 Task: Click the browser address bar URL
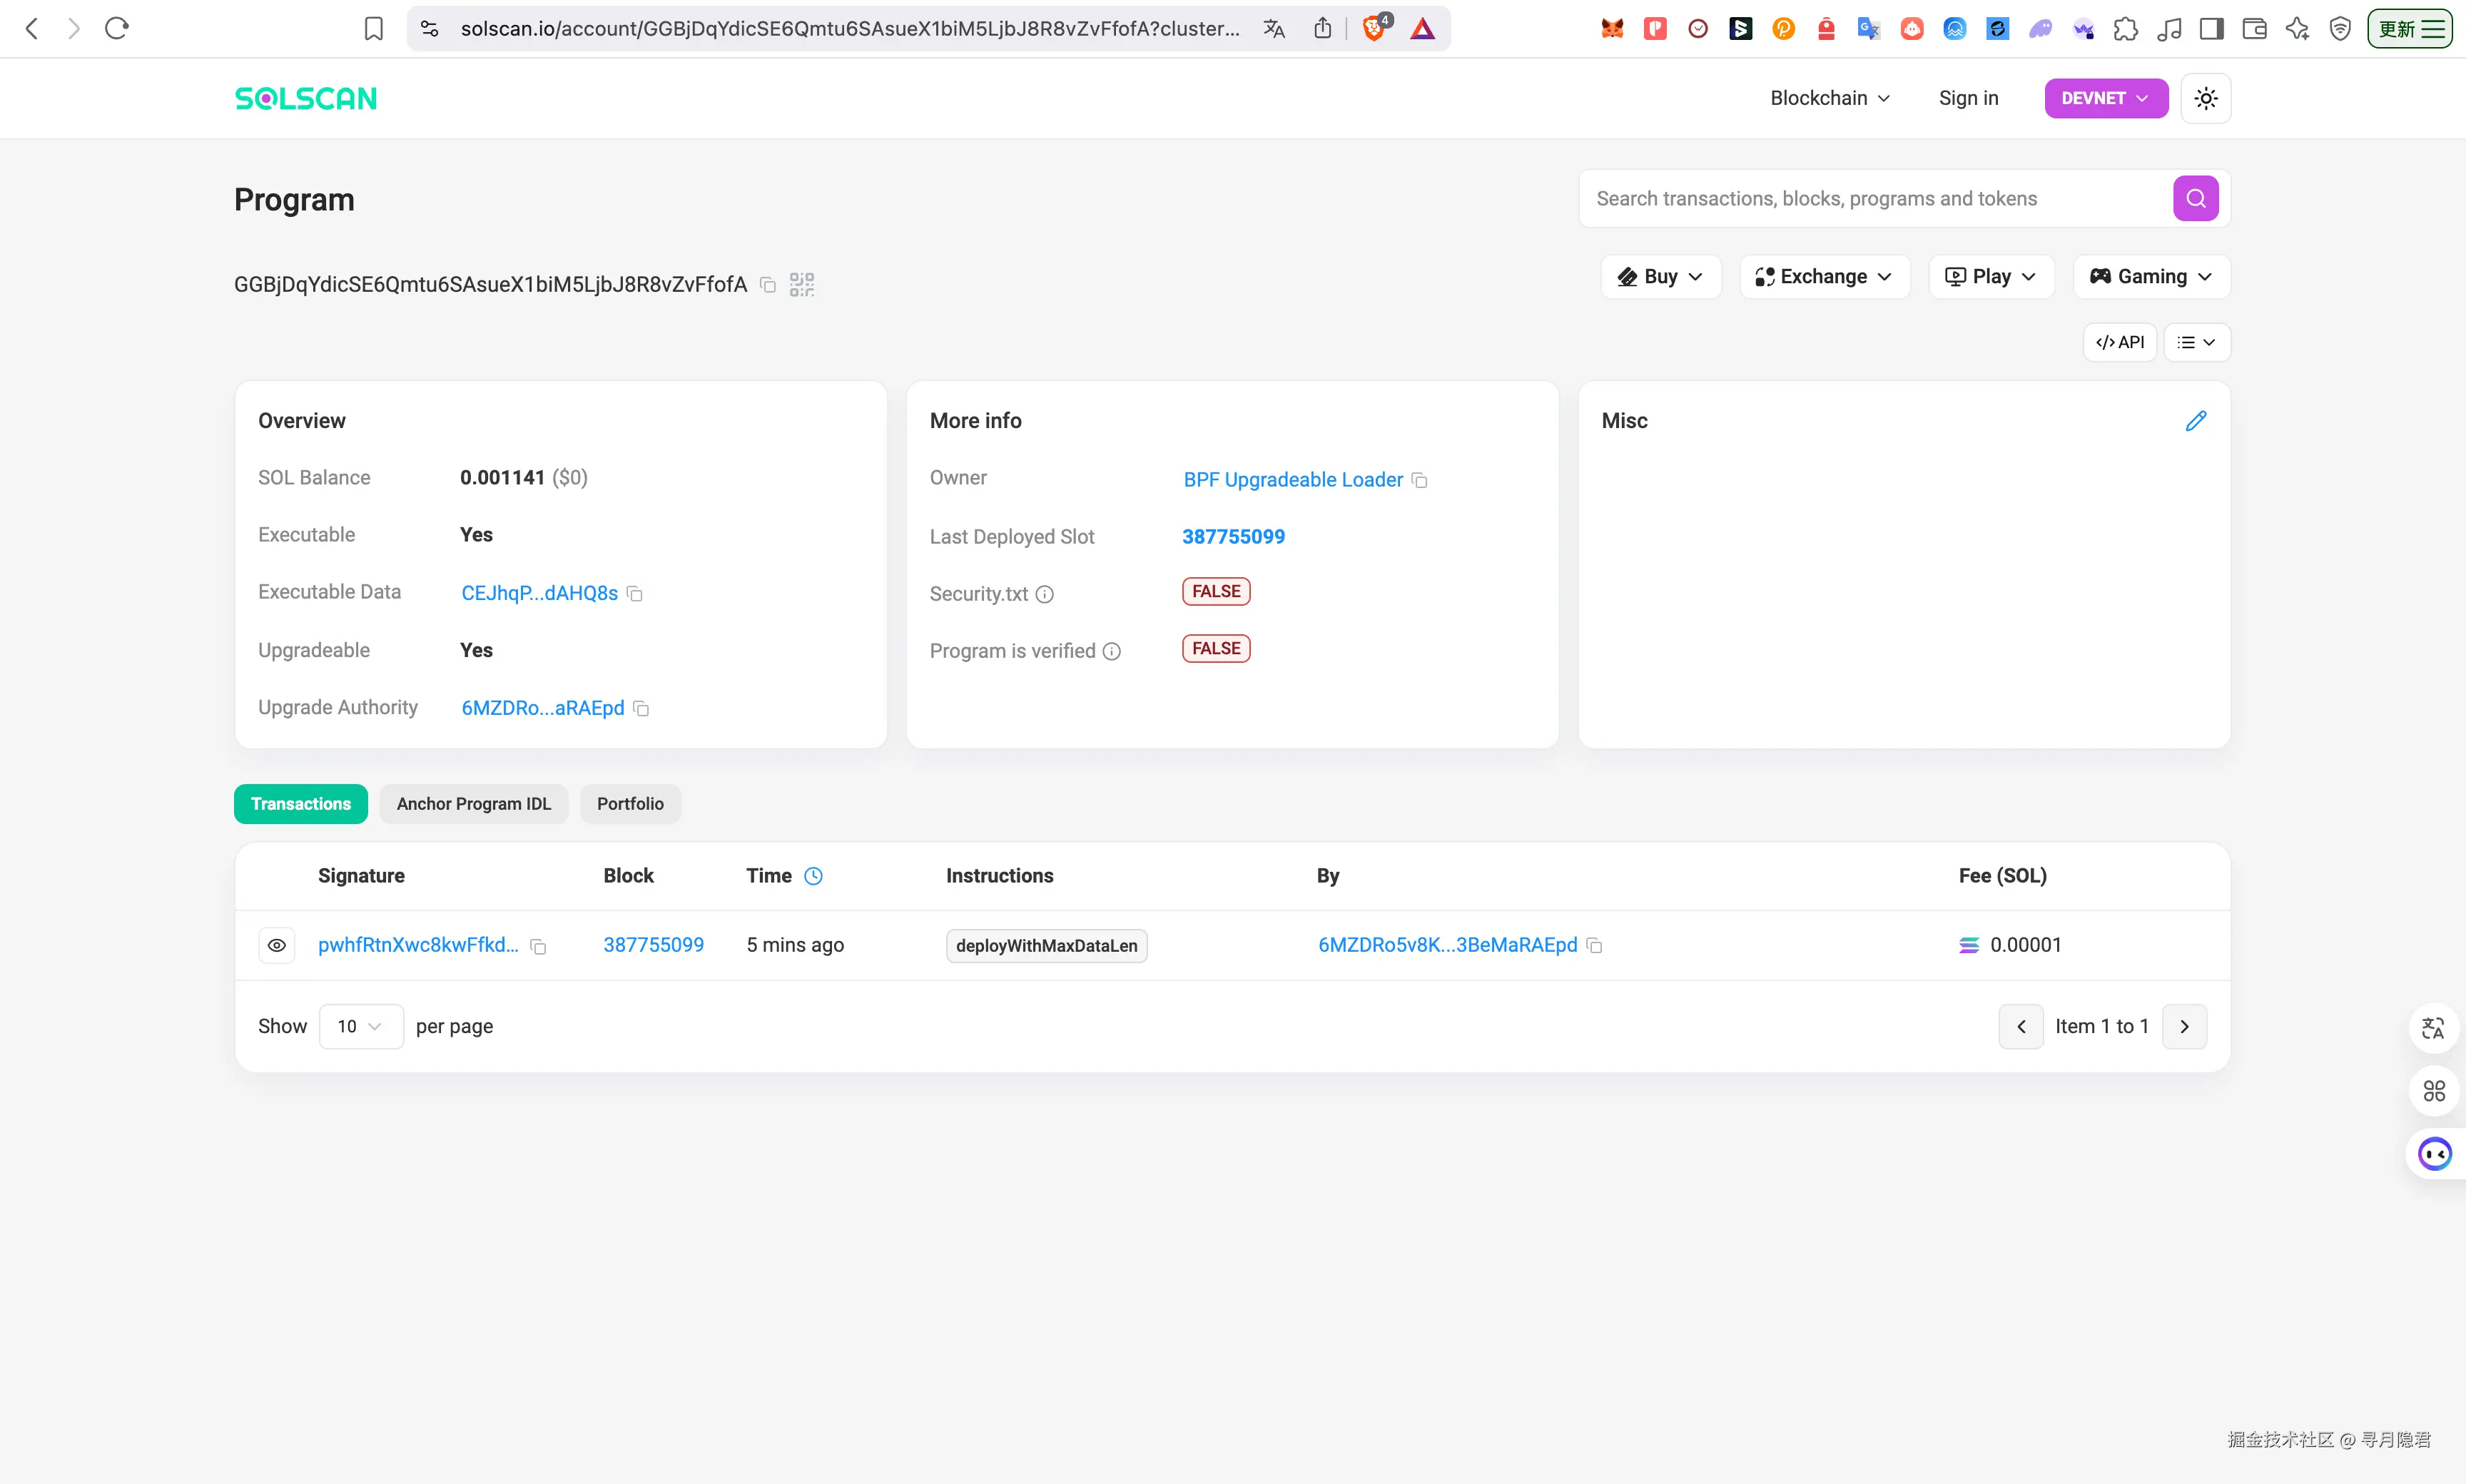(850, 29)
